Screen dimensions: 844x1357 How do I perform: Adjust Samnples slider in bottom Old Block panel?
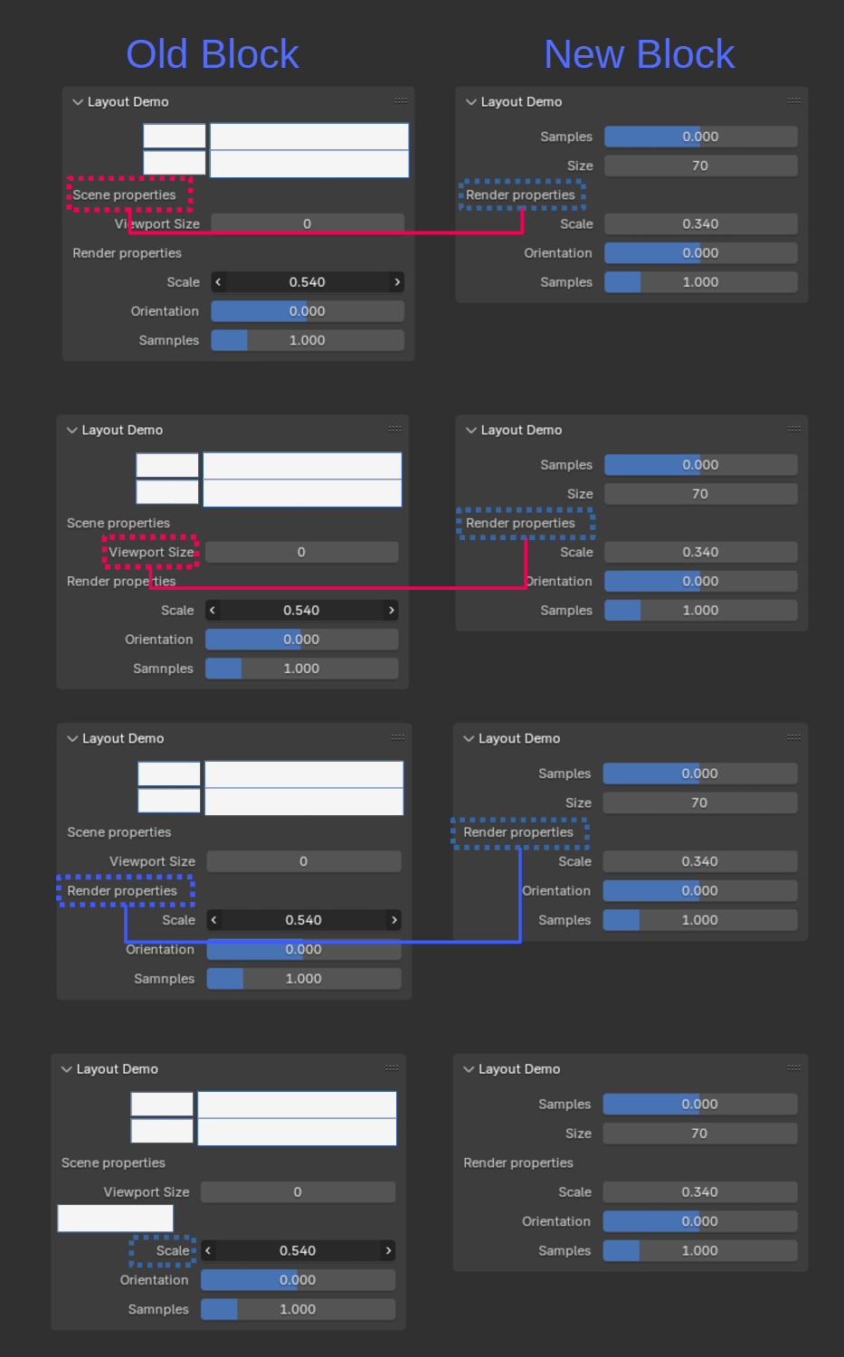point(298,1309)
